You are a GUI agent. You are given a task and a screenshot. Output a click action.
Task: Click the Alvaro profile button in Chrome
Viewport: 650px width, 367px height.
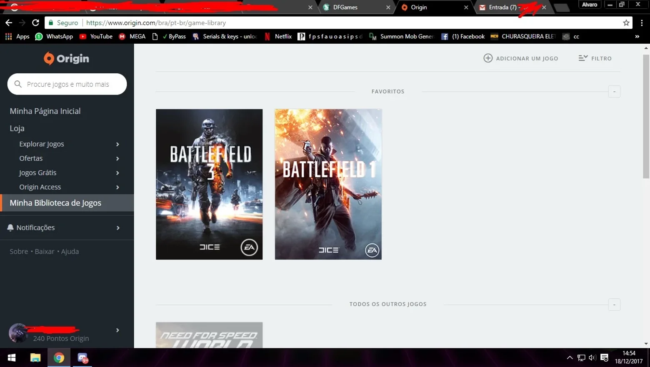pos(590,5)
